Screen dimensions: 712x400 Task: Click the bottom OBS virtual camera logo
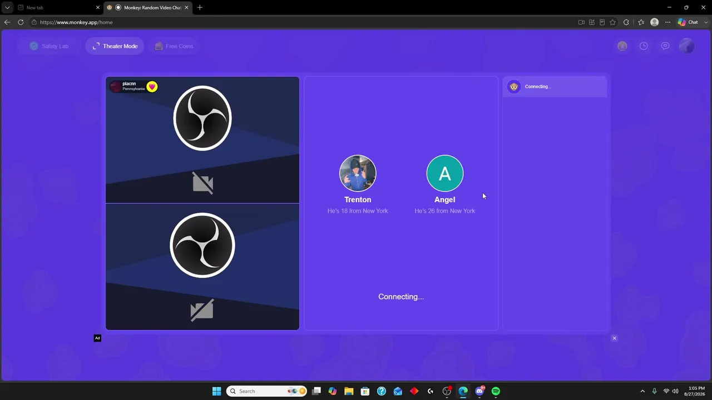coord(202,245)
